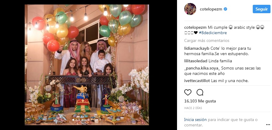The image size is (272, 130).
Task: Open cotelopezm username in header
Action: click(x=211, y=9)
